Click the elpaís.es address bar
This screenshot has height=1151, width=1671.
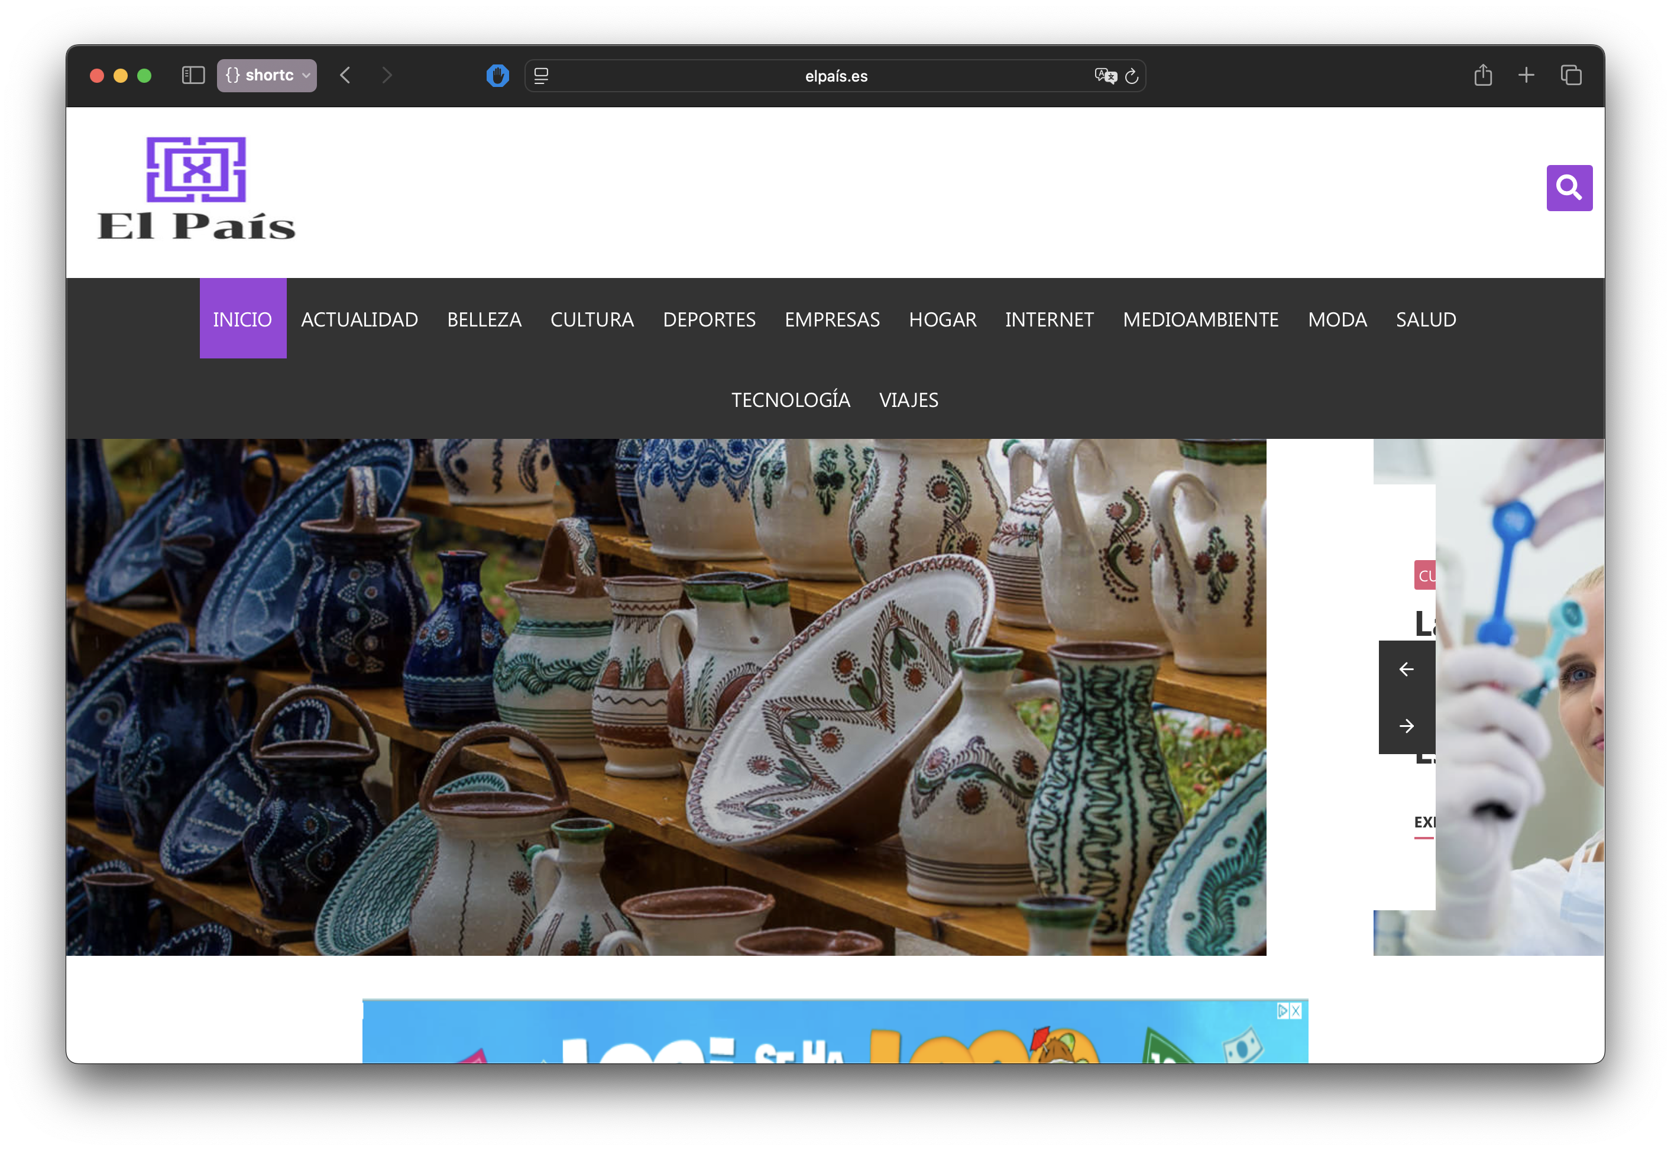pos(835,76)
